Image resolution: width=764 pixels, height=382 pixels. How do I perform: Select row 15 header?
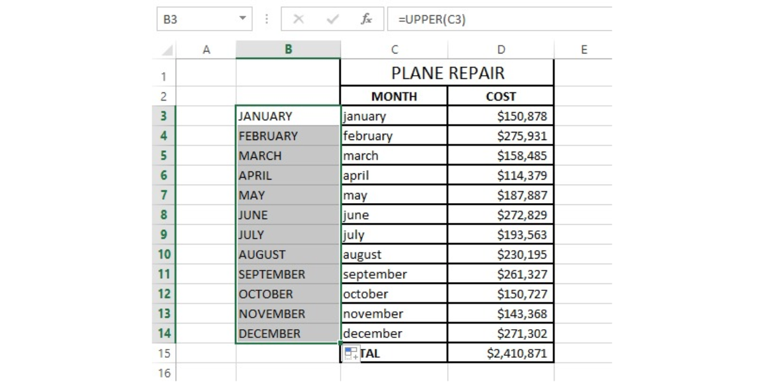pyautogui.click(x=163, y=353)
